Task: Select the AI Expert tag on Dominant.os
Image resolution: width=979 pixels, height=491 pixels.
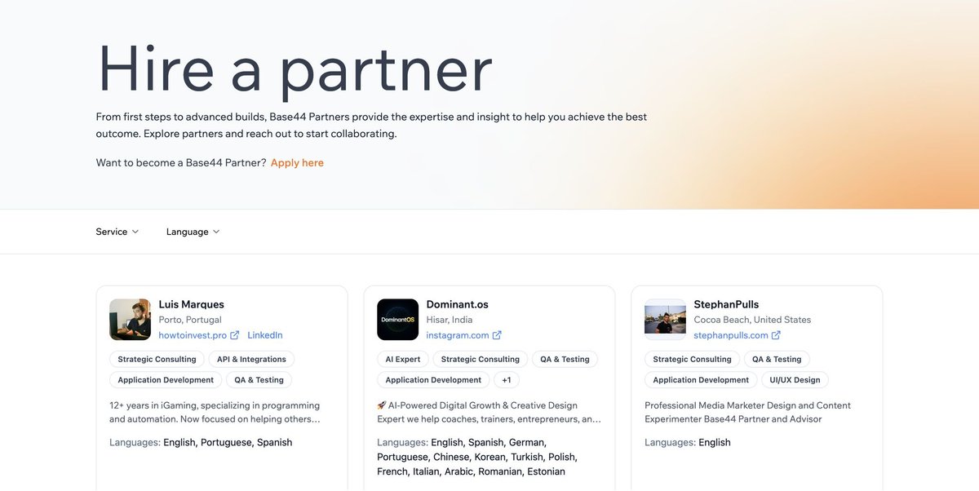Action: click(x=403, y=359)
